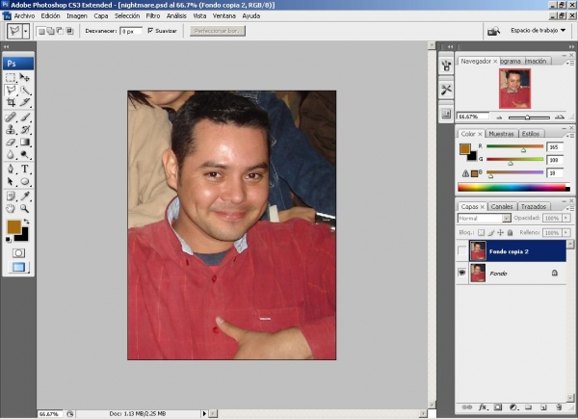Image resolution: width=578 pixels, height=419 pixels.
Task: Click the foreground color swatch in toolbox
Action: (13, 226)
